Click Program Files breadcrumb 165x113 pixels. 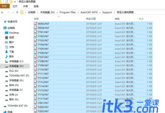coord(68,12)
